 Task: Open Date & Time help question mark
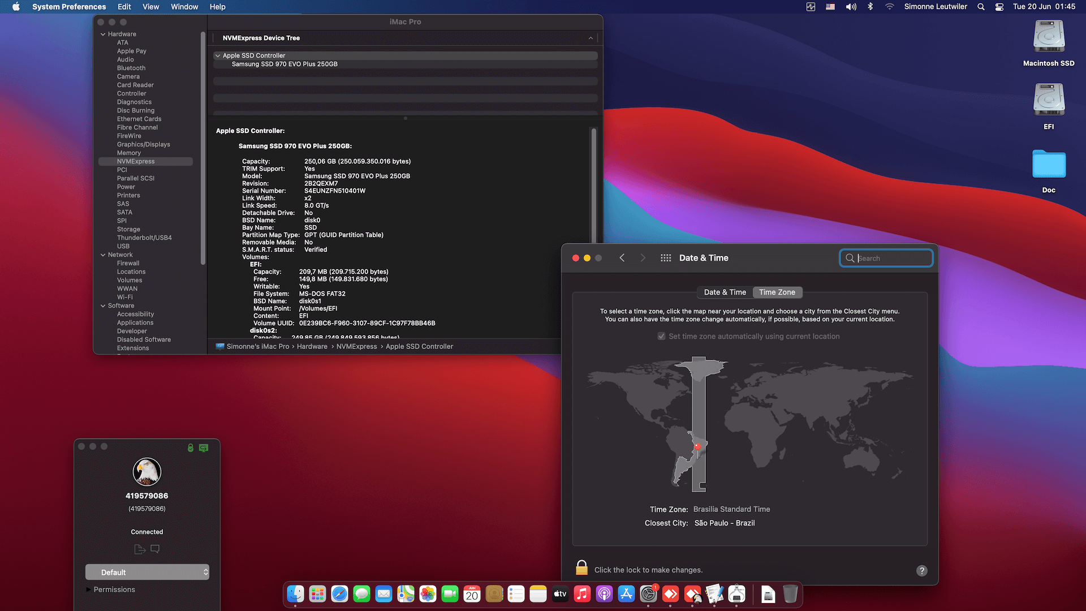coord(921,570)
